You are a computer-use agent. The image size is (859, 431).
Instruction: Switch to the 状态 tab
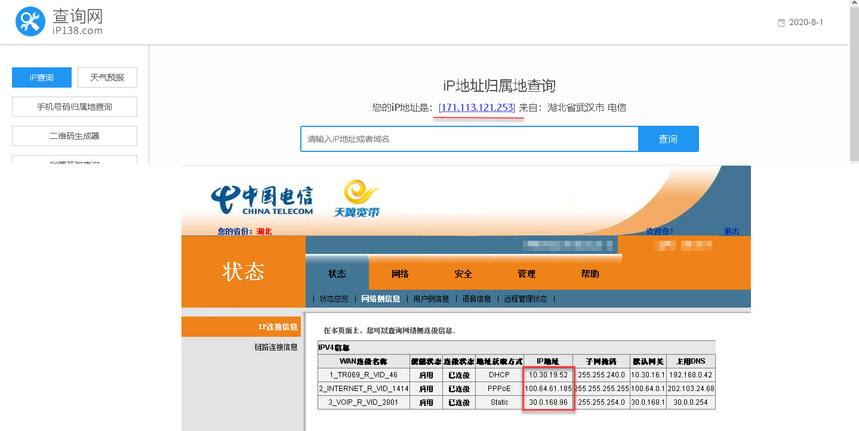337,274
